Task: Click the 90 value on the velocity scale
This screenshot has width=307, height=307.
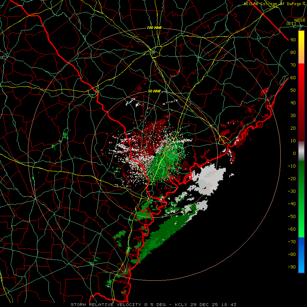Action: tap(293, 40)
